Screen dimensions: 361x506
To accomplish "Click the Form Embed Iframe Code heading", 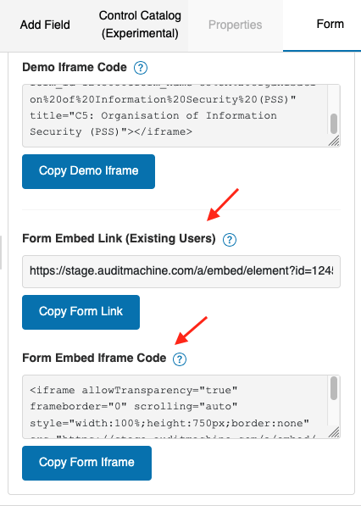I will point(94,358).
